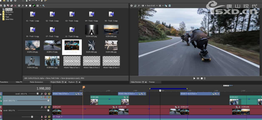Start media preview in Project Media toolbar
This screenshot has width=262, height=120.
tap(27, 6)
